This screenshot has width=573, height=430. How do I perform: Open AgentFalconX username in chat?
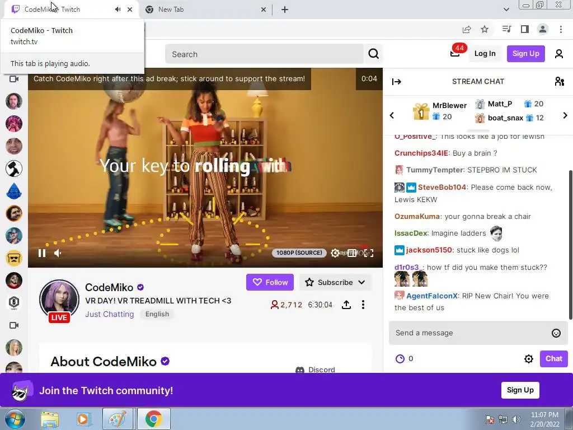pyautogui.click(x=432, y=296)
